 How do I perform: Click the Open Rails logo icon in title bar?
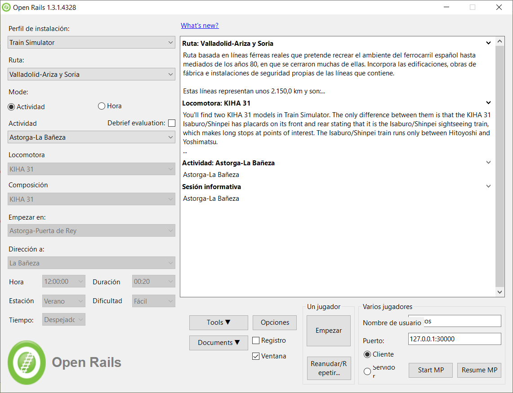6,7
